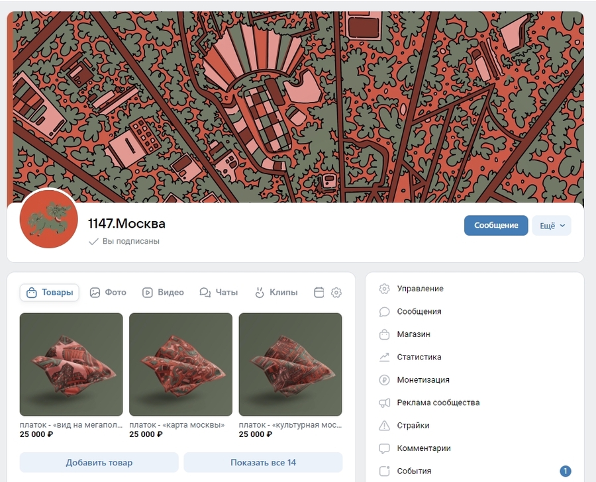Screen dimensions: 596x482
Task: Toggle the «Вы подписаны» subscription status
Action: tap(124, 242)
